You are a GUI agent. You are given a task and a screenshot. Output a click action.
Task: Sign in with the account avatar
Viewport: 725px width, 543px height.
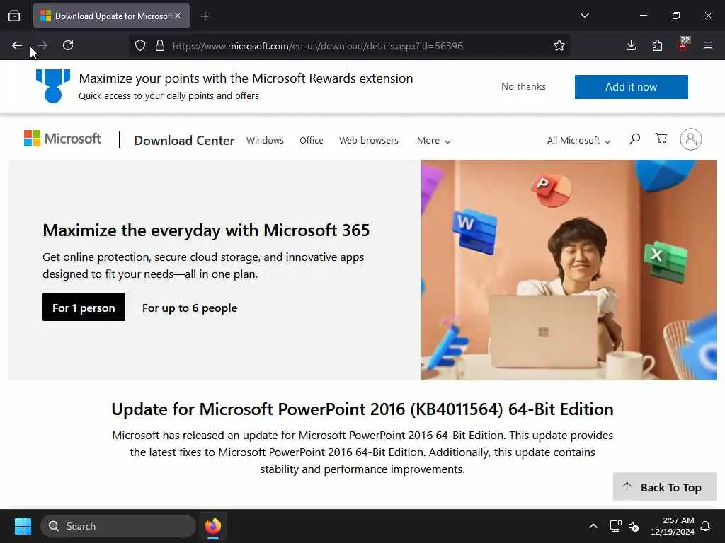691,139
